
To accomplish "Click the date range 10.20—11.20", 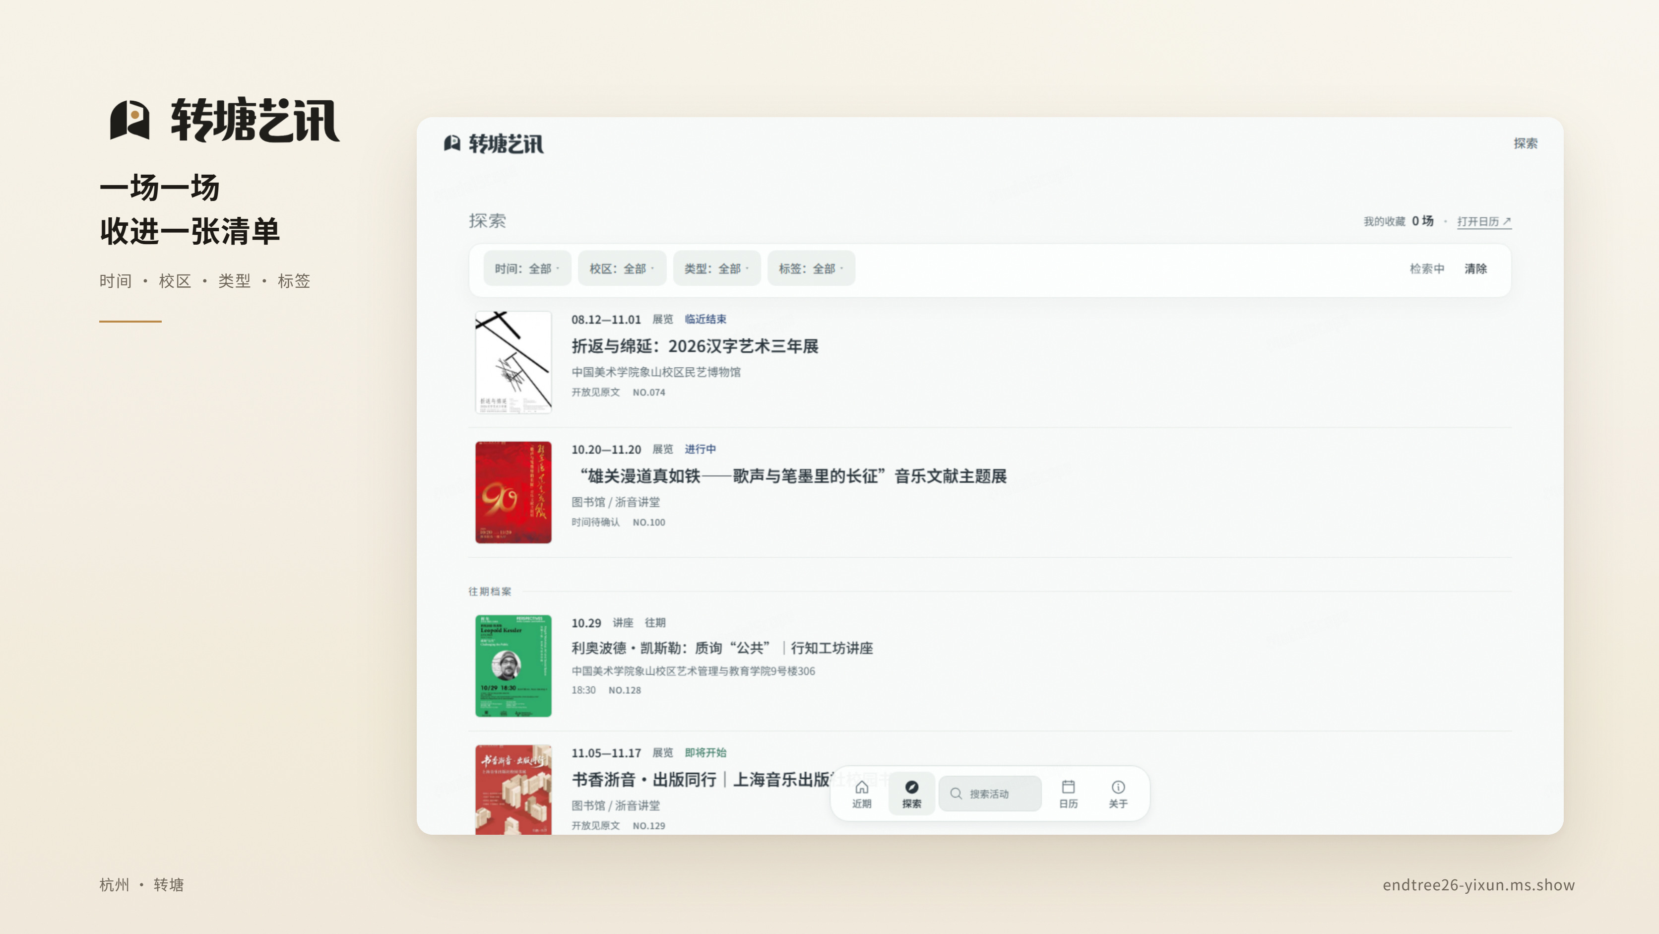I will pyautogui.click(x=606, y=450).
